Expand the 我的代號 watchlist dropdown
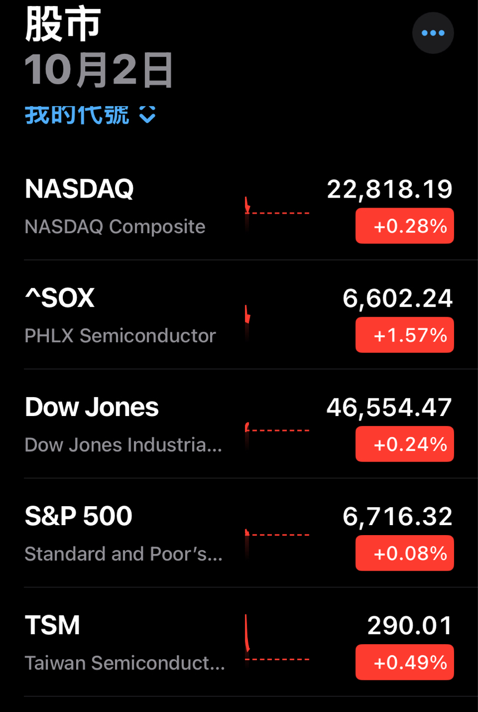478x712 pixels. pos(77,115)
